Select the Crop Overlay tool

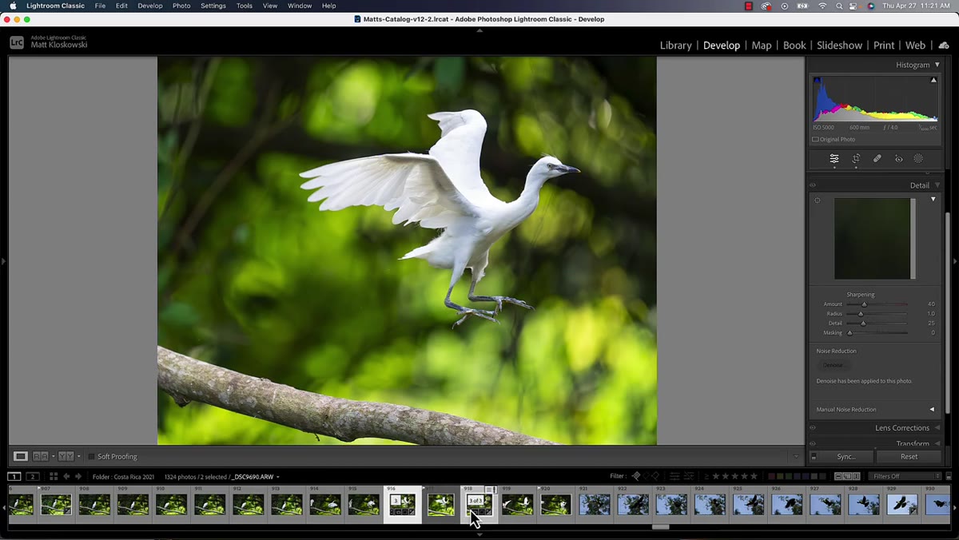point(856,159)
